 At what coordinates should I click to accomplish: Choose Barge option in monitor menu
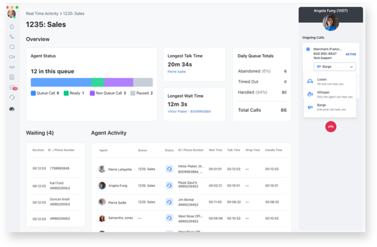pos(330,107)
